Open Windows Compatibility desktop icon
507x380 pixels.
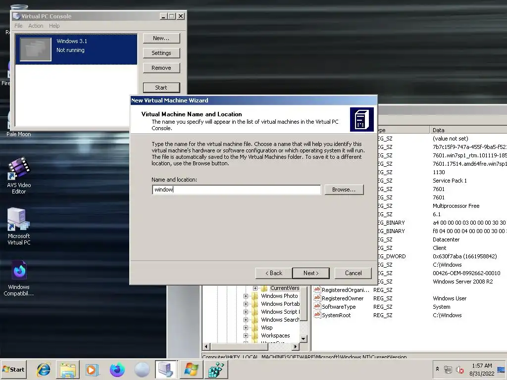[19, 279]
